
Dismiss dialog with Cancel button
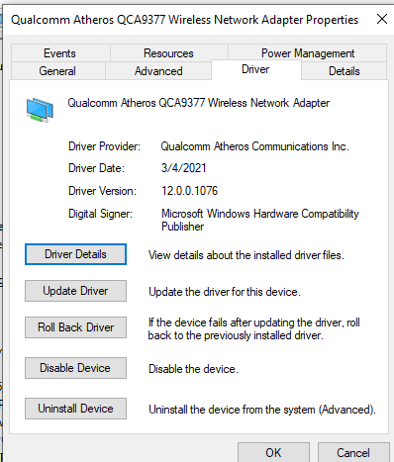click(x=353, y=452)
